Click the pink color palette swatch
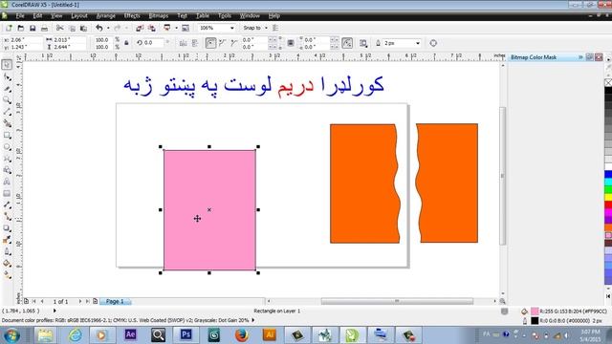 (608, 236)
